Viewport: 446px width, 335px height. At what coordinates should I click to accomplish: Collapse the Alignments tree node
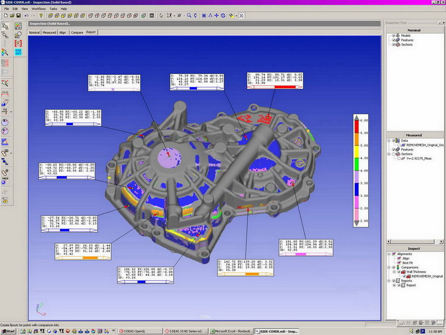[389, 254]
